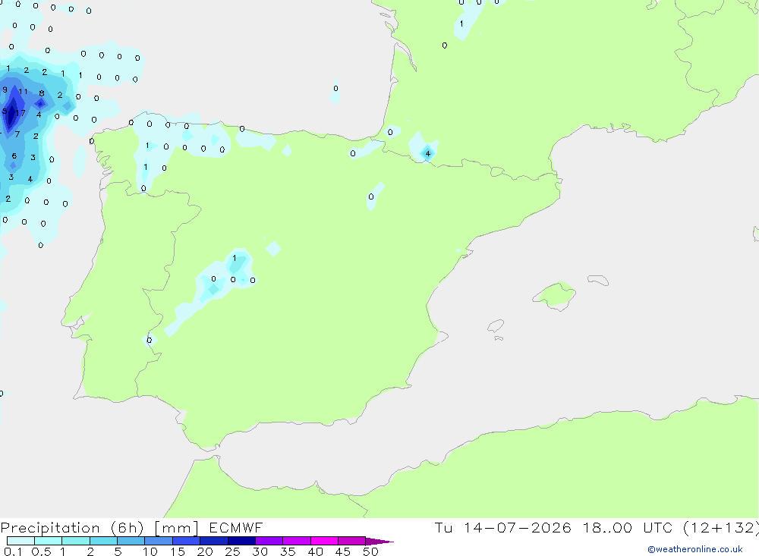Click the legend label '10'
This screenshot has height=556, width=759.
click(x=150, y=551)
